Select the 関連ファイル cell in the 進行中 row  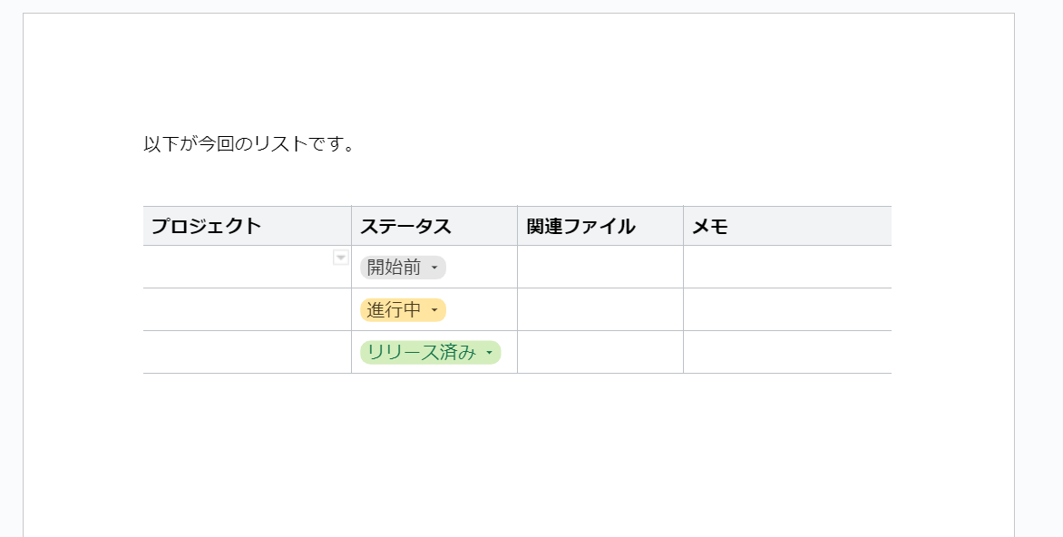tap(600, 310)
